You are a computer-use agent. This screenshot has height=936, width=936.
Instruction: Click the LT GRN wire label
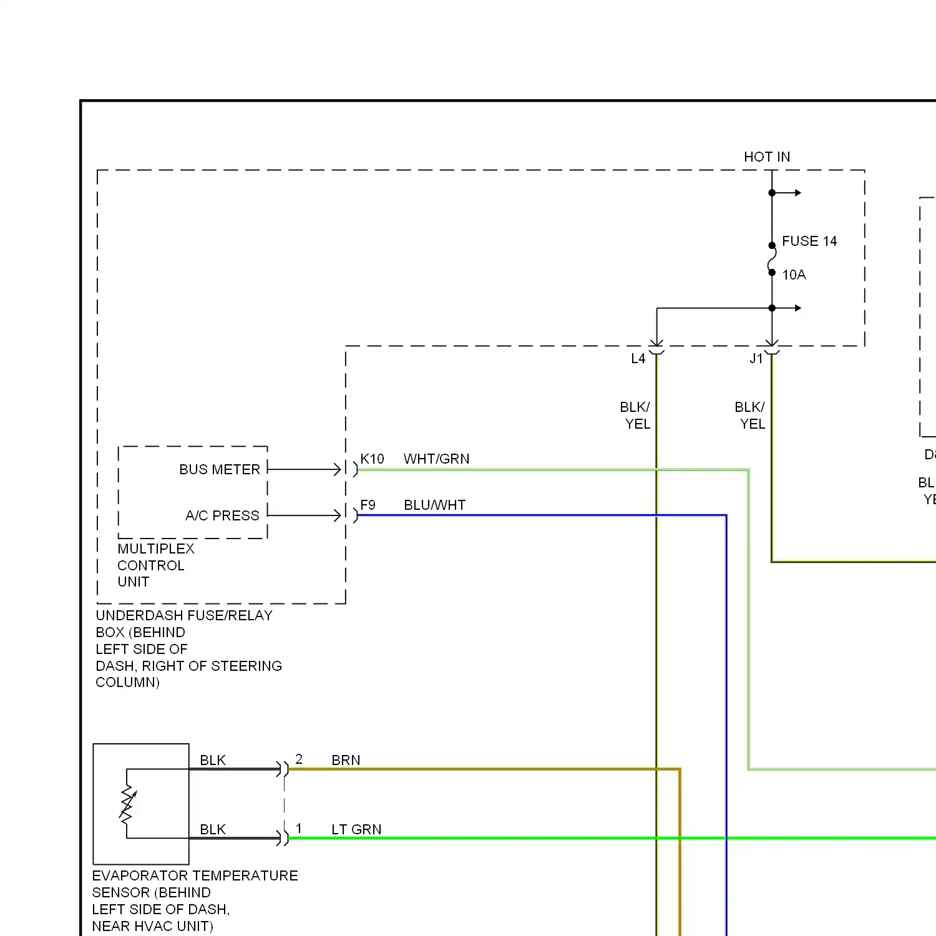pyautogui.click(x=356, y=829)
